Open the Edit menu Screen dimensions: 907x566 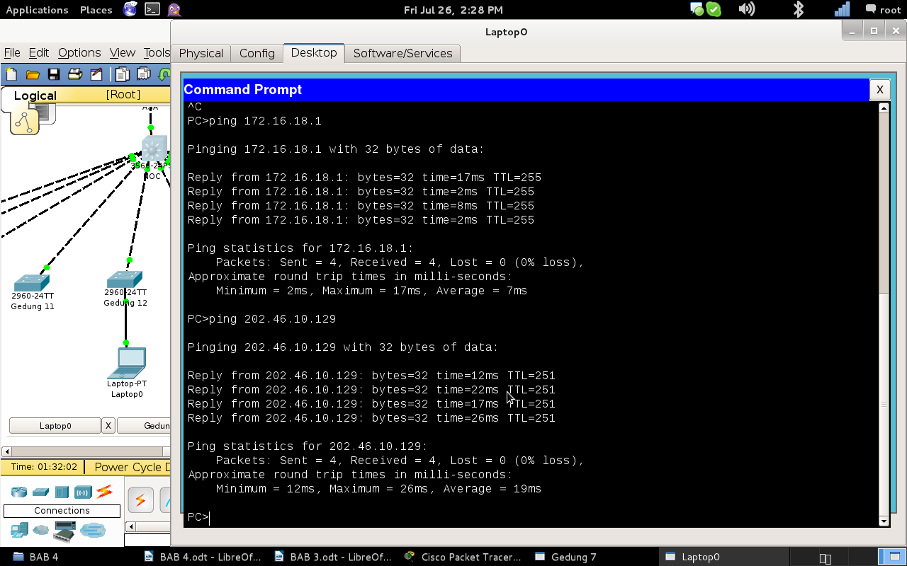click(39, 52)
